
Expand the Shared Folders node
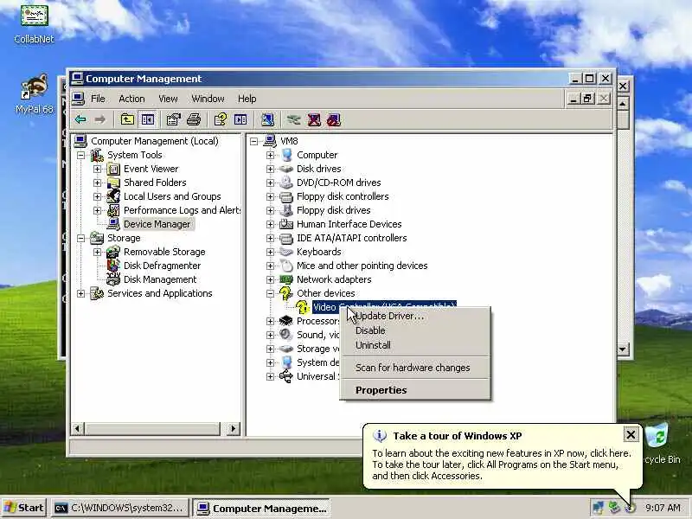click(97, 183)
